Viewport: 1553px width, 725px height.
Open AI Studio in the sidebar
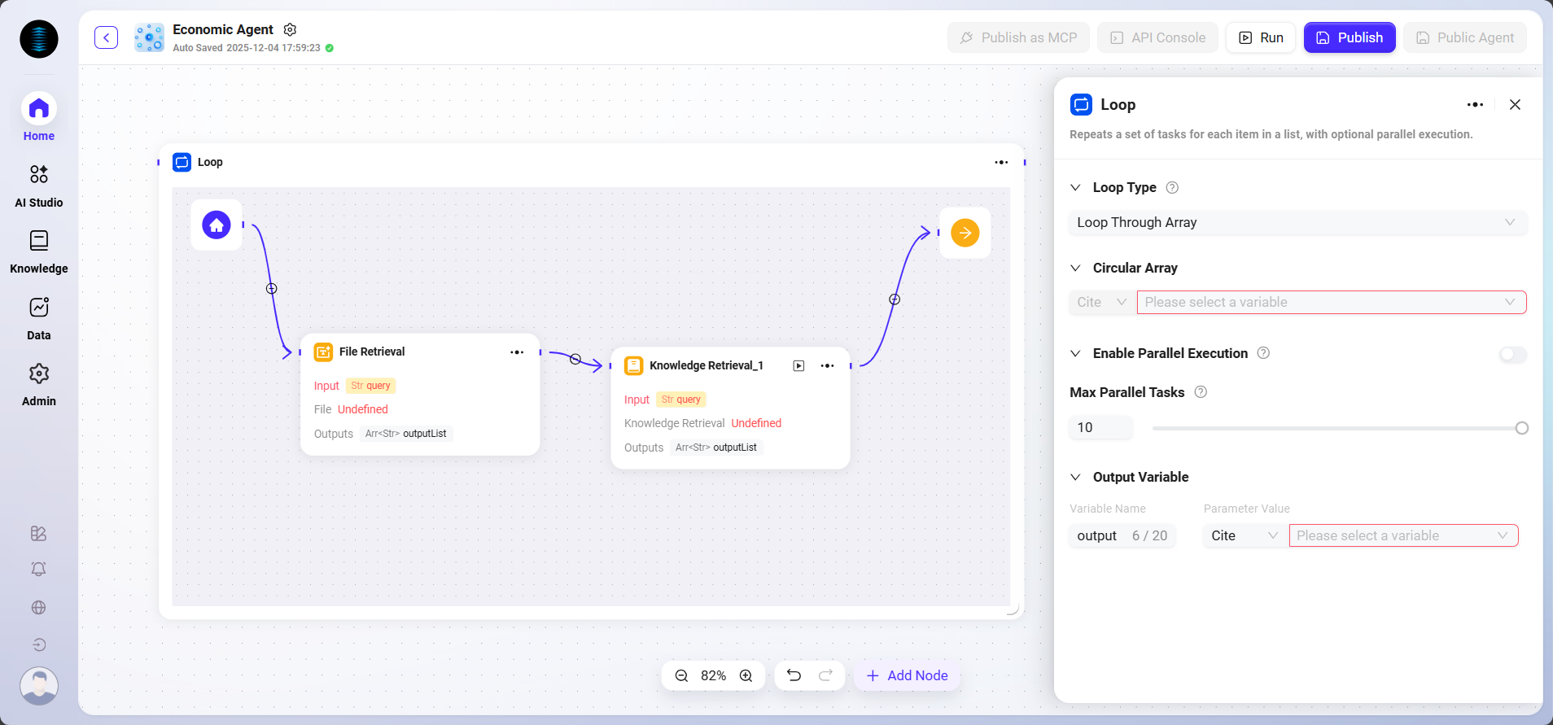[x=39, y=185]
